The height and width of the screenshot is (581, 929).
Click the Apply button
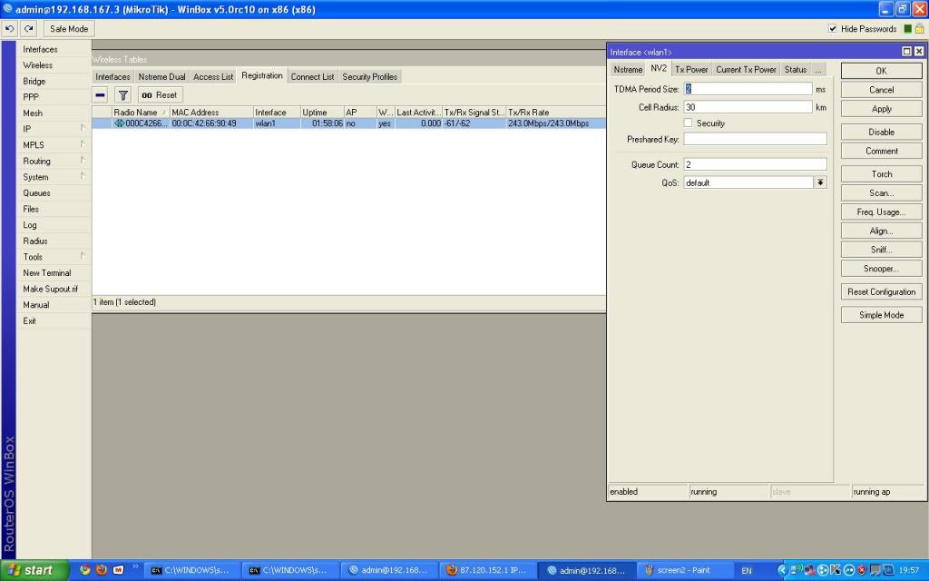pyautogui.click(x=881, y=109)
